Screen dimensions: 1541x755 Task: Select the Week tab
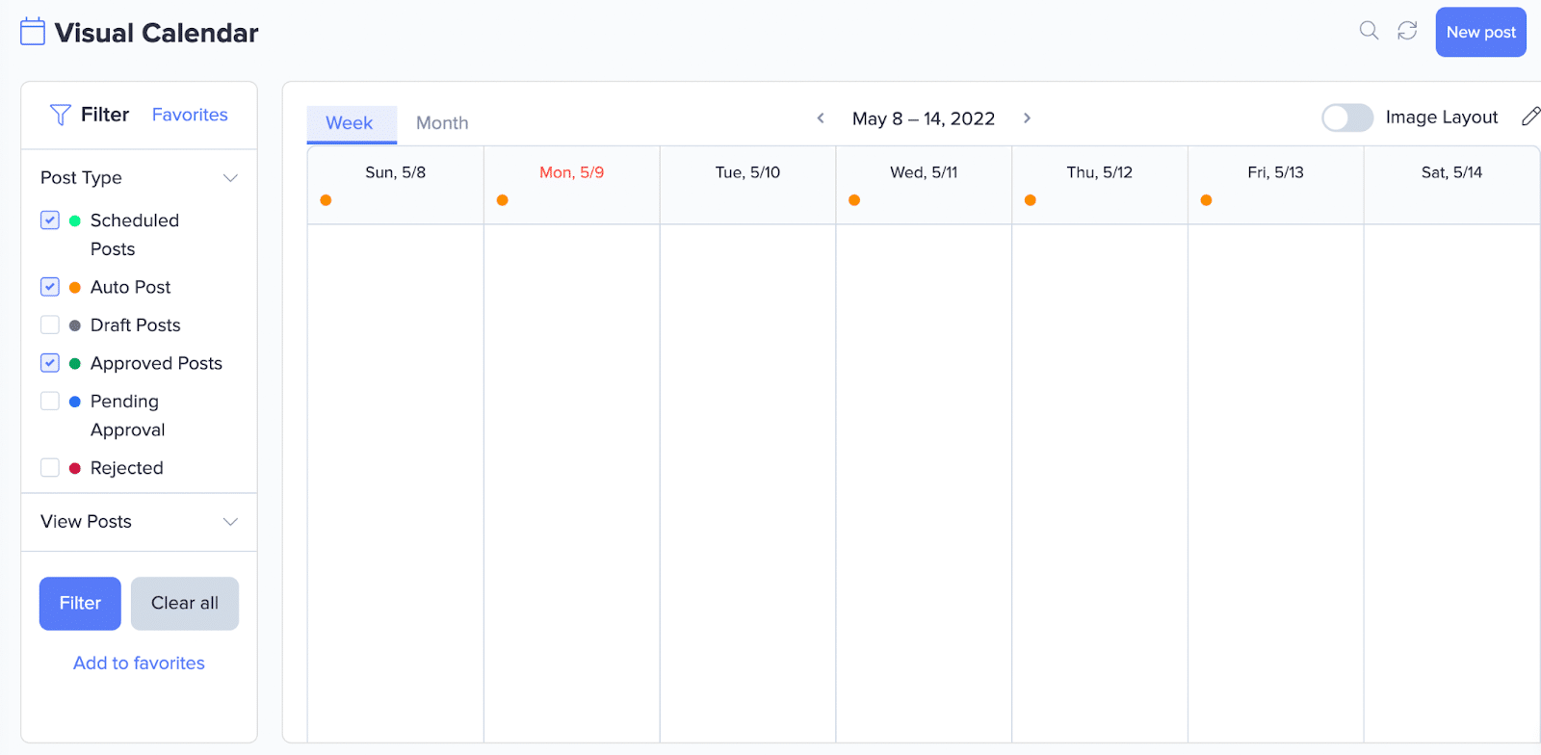tap(350, 123)
